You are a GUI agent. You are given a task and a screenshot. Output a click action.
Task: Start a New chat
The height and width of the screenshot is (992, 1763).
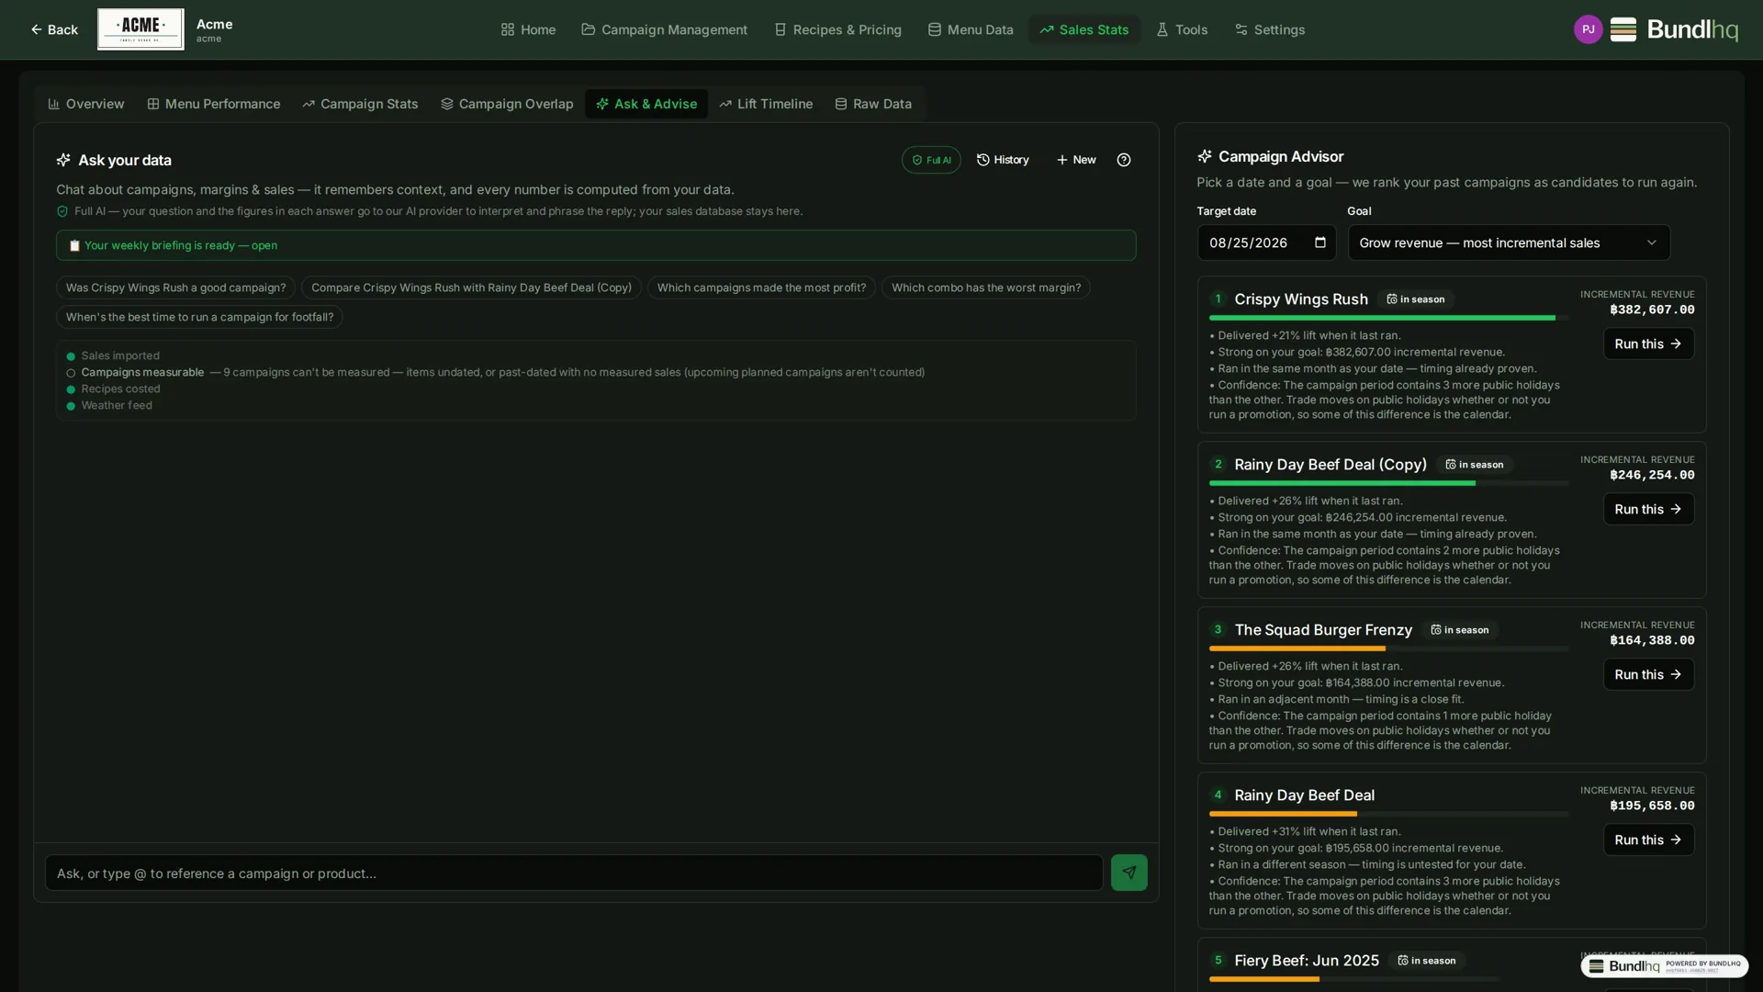point(1076,160)
